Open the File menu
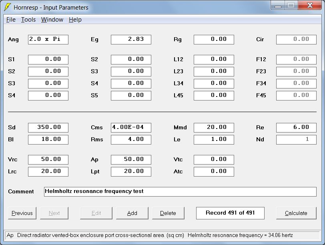 (x=11, y=20)
